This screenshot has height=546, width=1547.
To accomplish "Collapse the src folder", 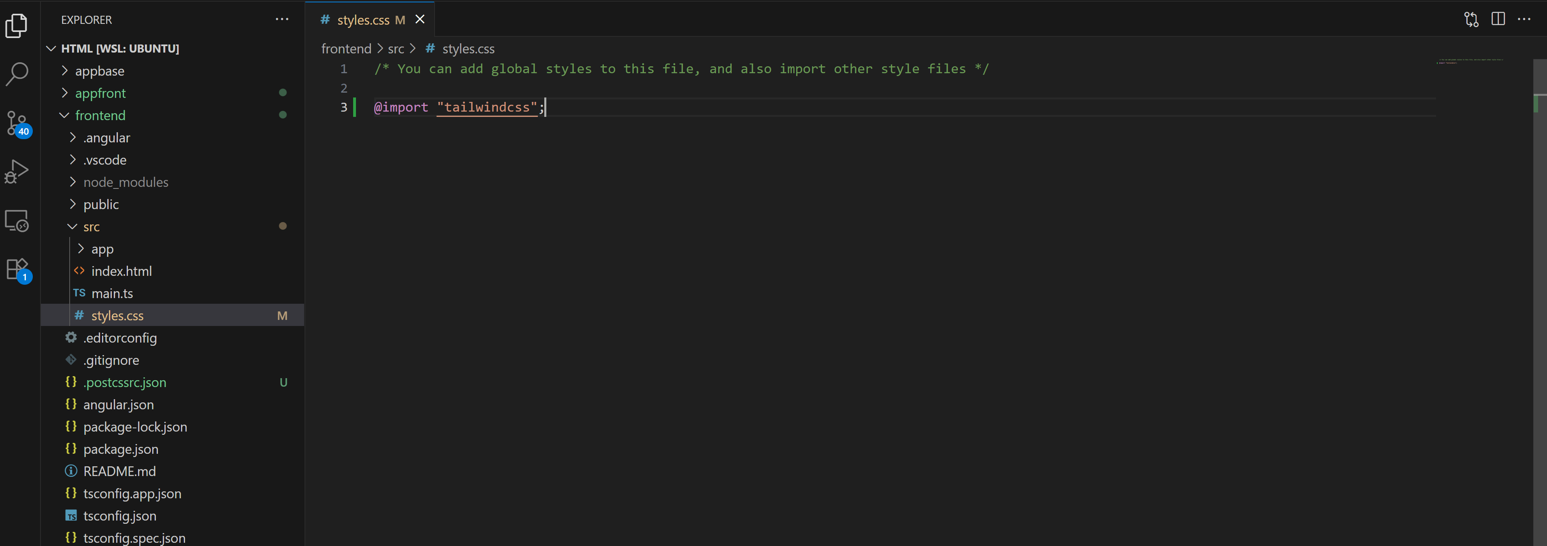I will [91, 227].
